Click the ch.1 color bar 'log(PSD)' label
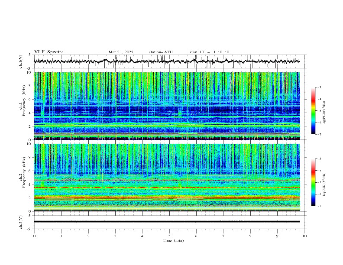The height and width of the screenshot is (265, 343). (324, 113)
